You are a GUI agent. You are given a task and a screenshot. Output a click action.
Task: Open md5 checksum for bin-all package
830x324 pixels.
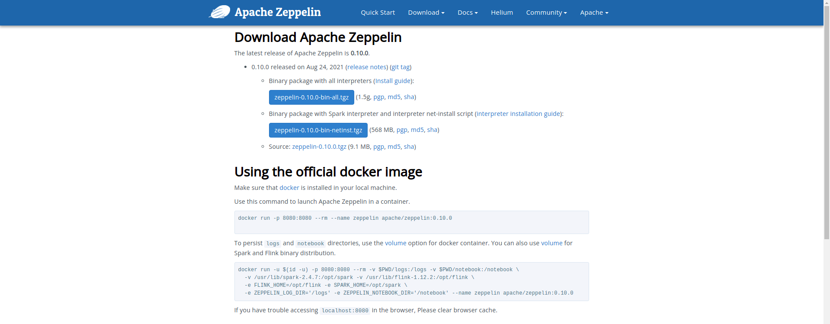(394, 97)
